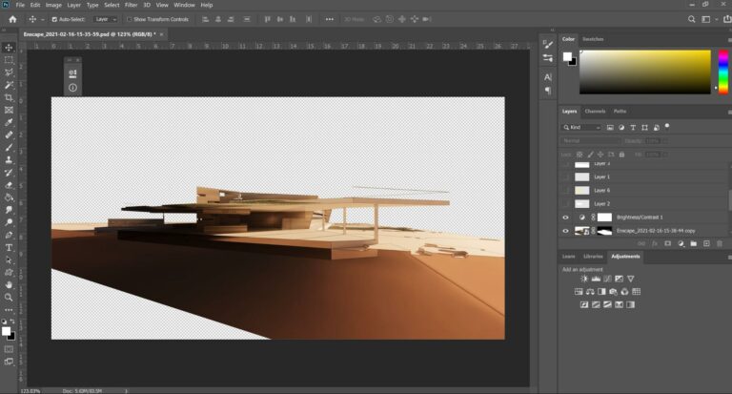Add a Photo Filter adjustment
The height and width of the screenshot is (394, 732).
(613, 292)
